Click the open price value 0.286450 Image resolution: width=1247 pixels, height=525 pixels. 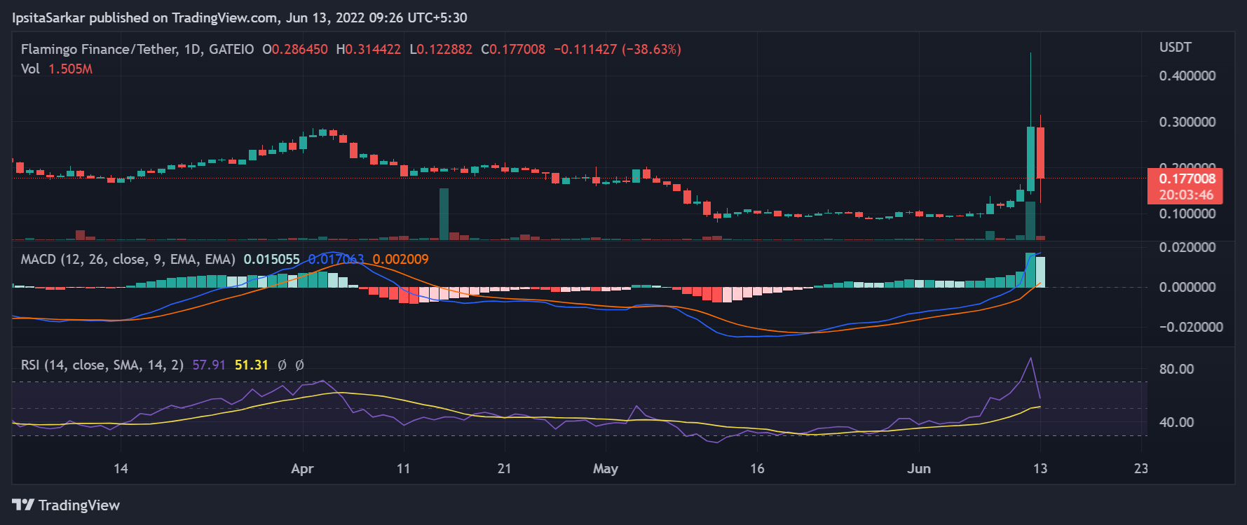299,49
